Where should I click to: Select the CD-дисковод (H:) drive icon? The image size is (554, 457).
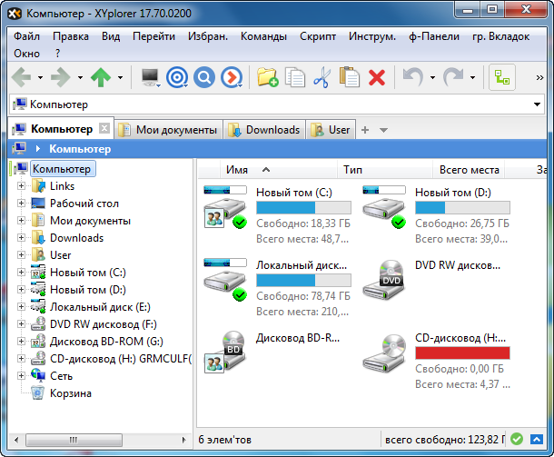[384, 353]
